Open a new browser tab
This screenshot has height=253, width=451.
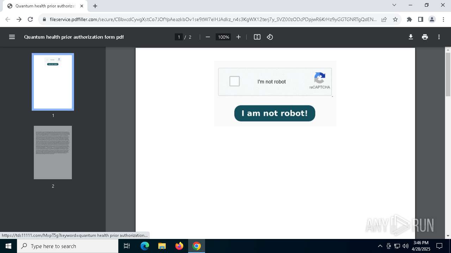[95, 6]
